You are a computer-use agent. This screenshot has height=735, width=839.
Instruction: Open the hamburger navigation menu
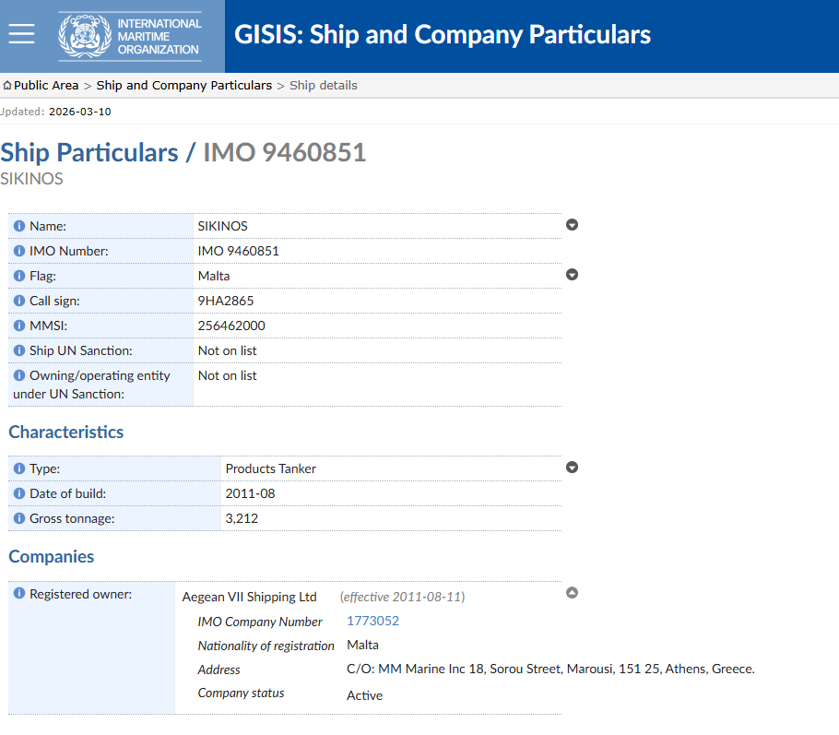(21, 35)
